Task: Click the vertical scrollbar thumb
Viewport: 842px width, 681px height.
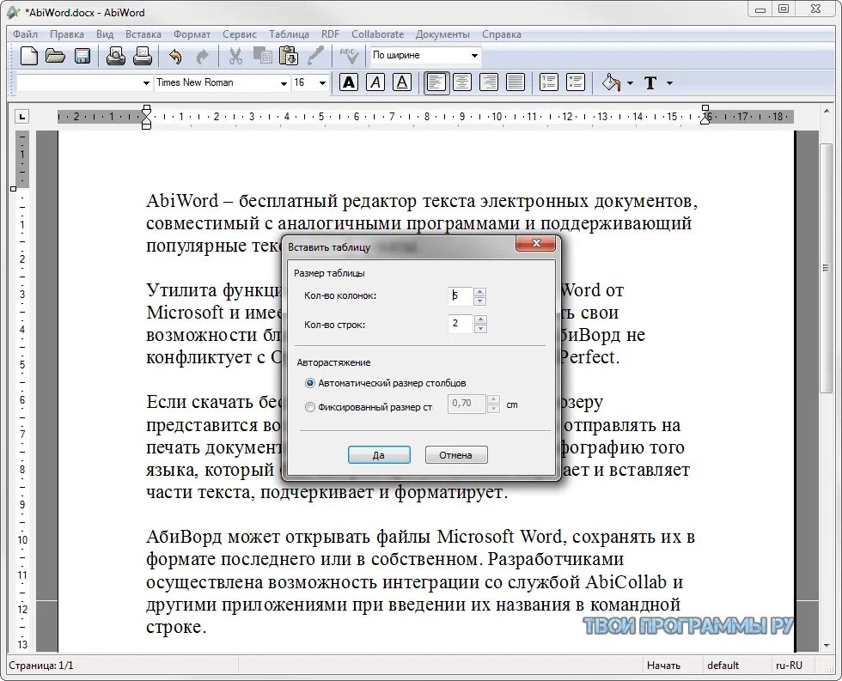Action: coord(826,268)
